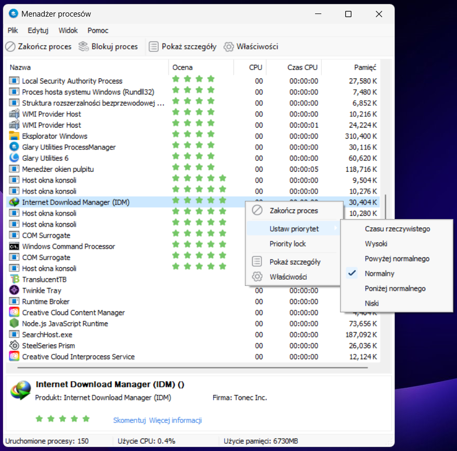The height and width of the screenshot is (451, 457).
Task: Select the TranslucentTB process icon
Action: [14, 280]
